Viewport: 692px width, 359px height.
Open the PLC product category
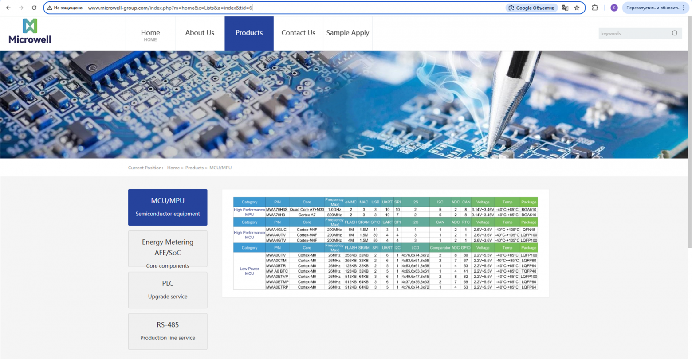(168, 290)
